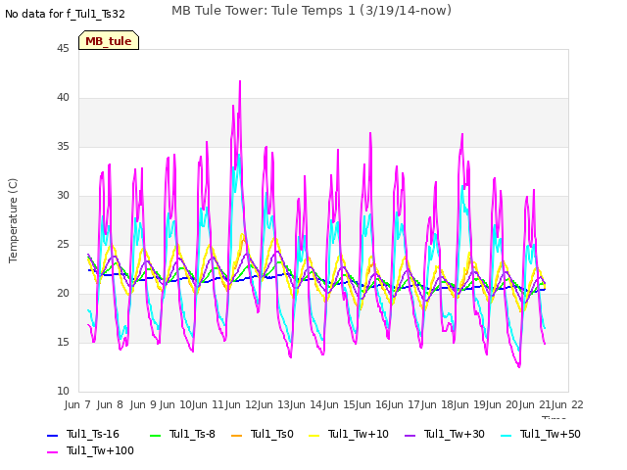Click the 35 y-axis tick label
The width and height of the screenshot is (627, 470).
(x=63, y=147)
